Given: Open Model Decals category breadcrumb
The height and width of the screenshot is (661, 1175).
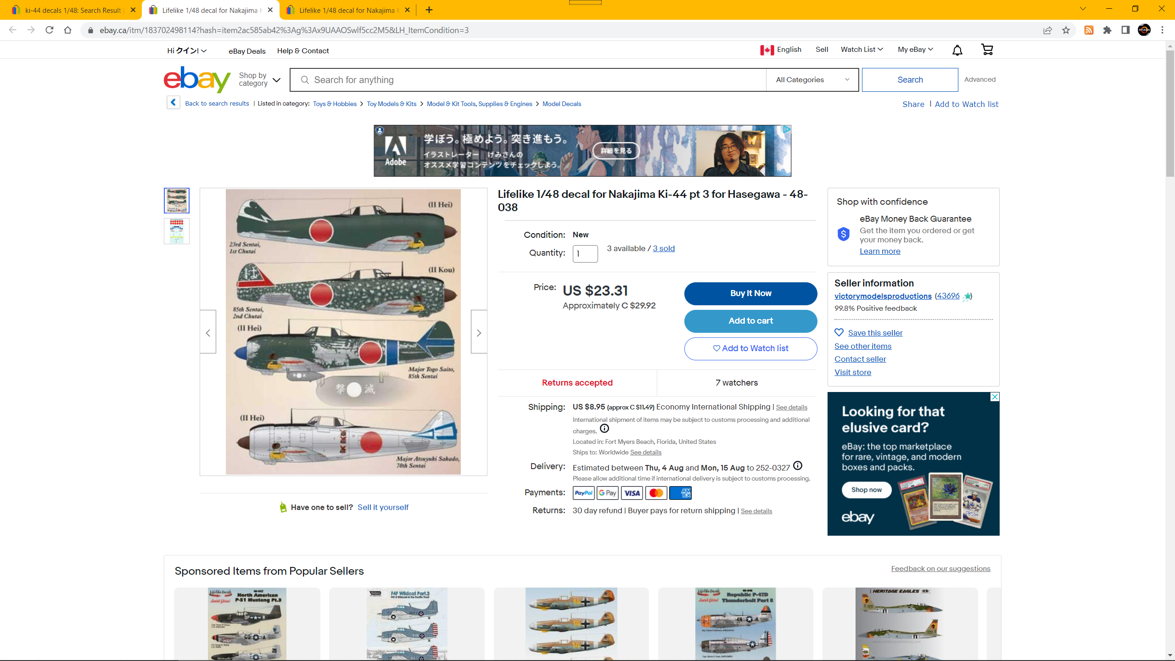Looking at the screenshot, I should 562,104.
